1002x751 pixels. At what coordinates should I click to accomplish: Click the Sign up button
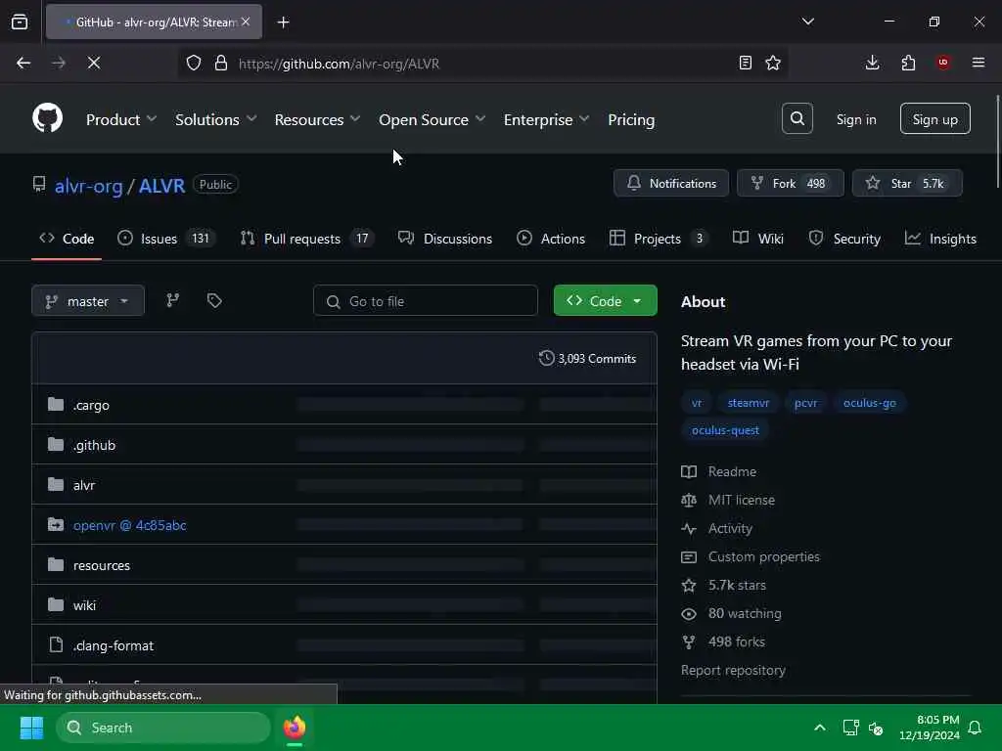click(934, 118)
